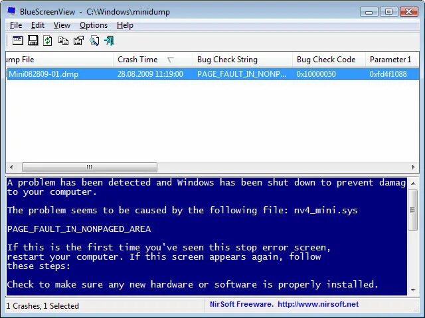Sort by Bug Check String column header
425x318 pixels.
tap(242, 60)
